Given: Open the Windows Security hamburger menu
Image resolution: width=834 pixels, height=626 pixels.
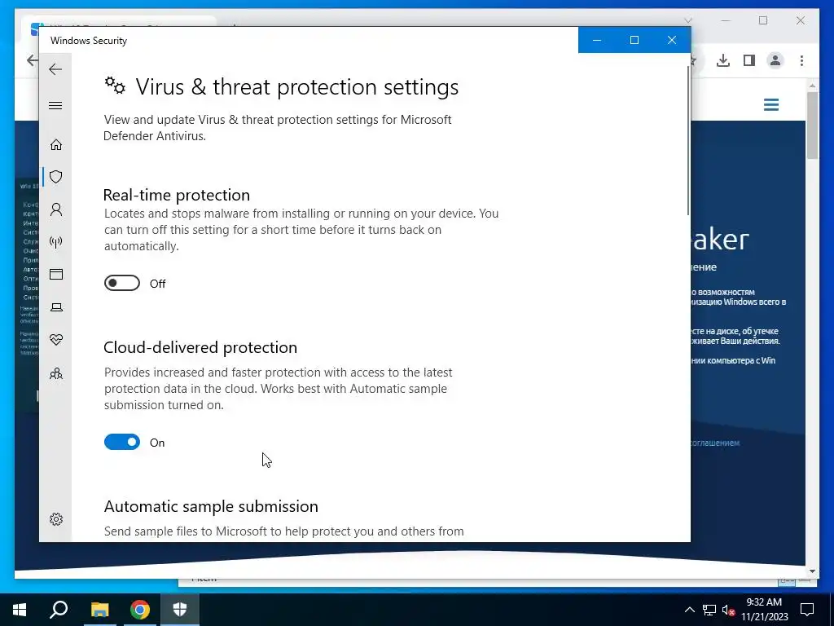Looking at the screenshot, I should coord(55,105).
